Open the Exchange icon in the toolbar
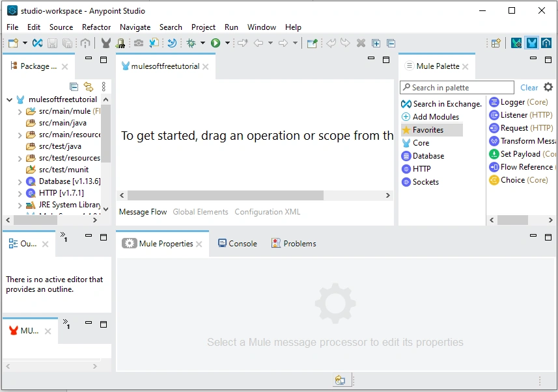The width and height of the screenshot is (558, 392). [x=37, y=43]
